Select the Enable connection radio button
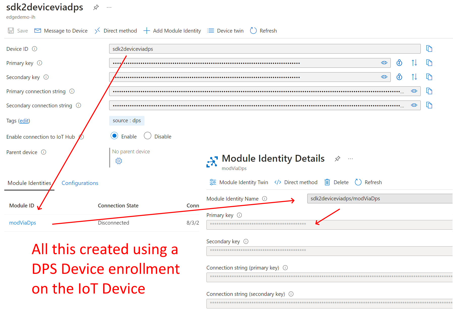 (114, 136)
